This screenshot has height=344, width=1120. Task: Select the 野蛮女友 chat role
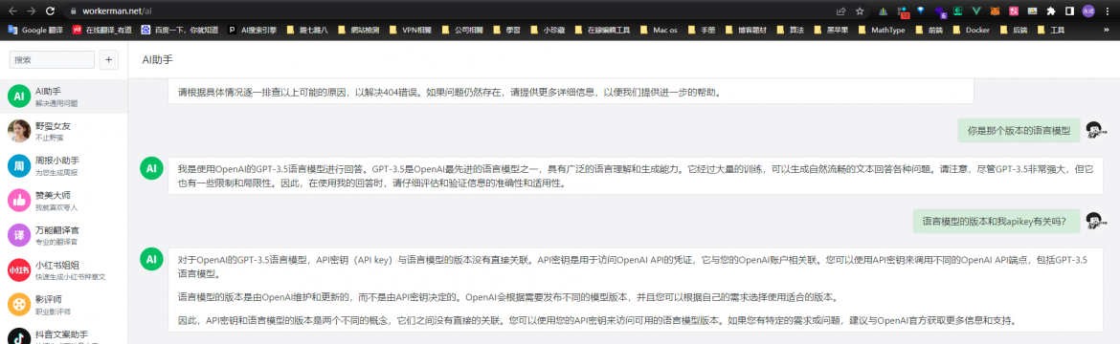[x=63, y=131]
